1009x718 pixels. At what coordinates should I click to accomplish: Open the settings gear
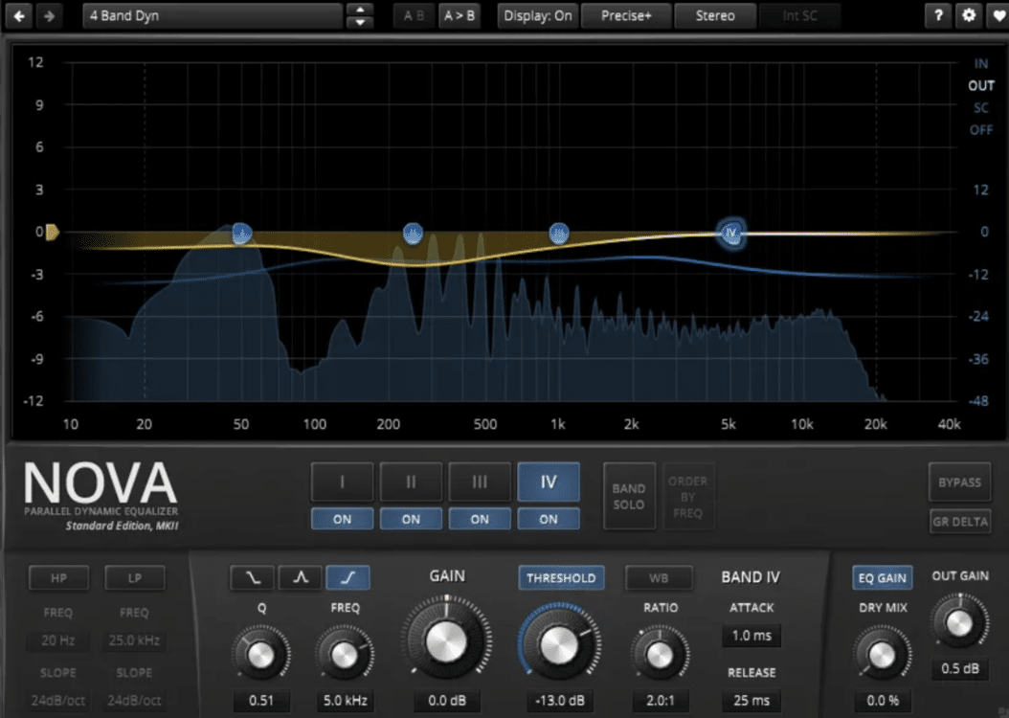968,16
